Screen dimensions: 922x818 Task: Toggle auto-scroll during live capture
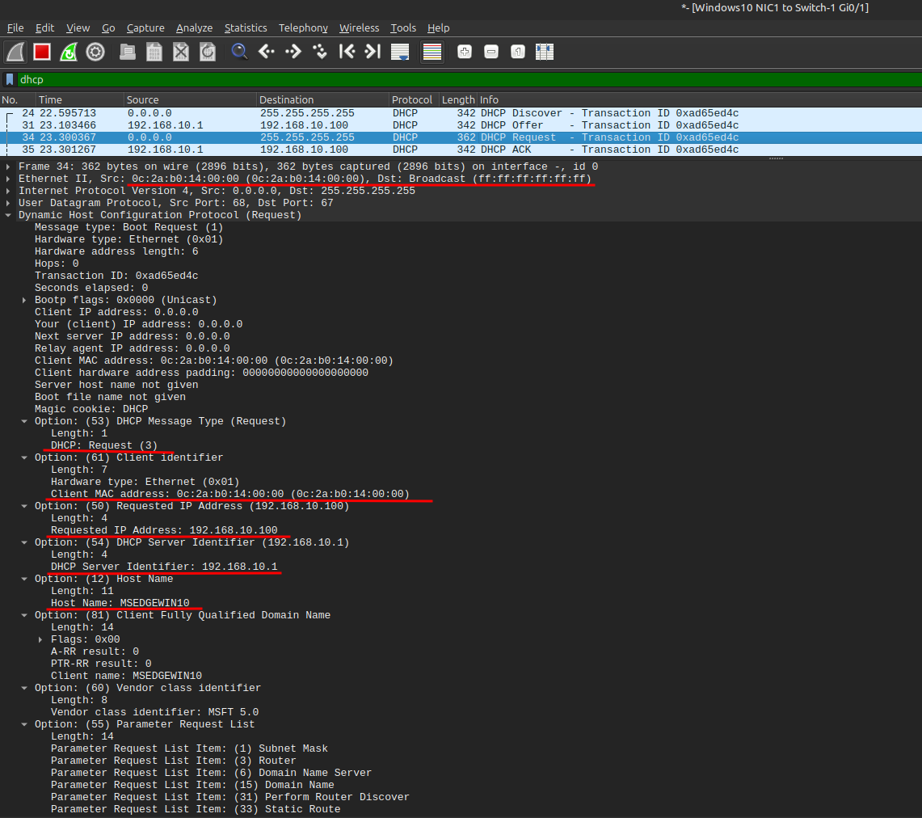click(x=400, y=52)
